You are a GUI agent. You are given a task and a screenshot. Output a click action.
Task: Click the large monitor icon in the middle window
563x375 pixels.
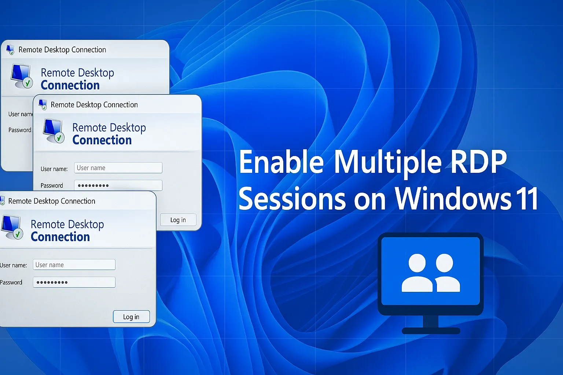click(54, 131)
